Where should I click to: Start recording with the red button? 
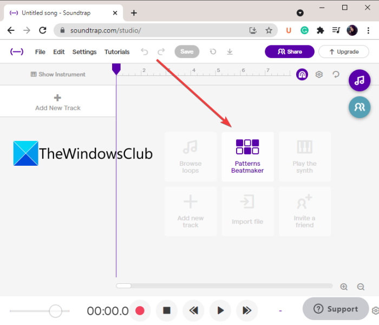140,310
